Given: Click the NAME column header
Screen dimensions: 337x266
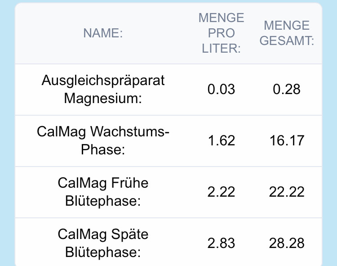Looking at the screenshot, I should (x=103, y=33).
